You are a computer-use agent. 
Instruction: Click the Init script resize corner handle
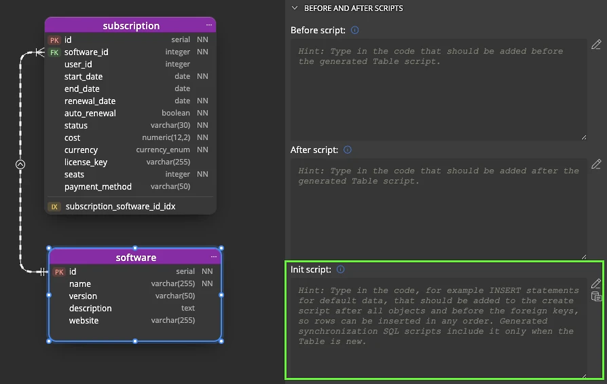tap(584, 375)
